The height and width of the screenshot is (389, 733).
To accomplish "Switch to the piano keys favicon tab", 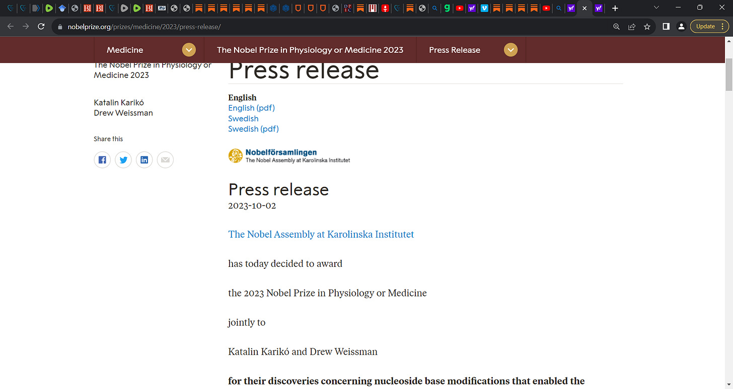I will coord(373,8).
